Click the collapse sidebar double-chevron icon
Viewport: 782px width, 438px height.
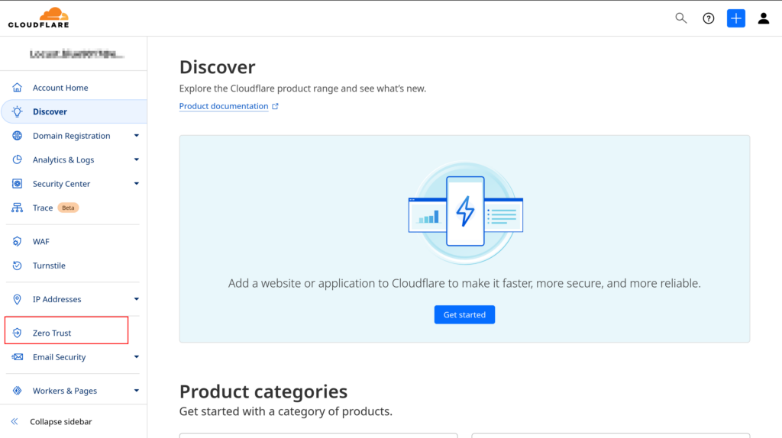click(x=15, y=421)
